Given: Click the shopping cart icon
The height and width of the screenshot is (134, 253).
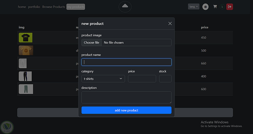Looking at the screenshot, I should (x=215, y=7).
